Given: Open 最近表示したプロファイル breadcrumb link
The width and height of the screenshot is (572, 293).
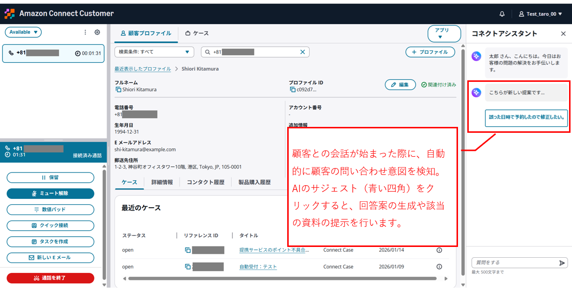Looking at the screenshot, I should click(x=143, y=69).
